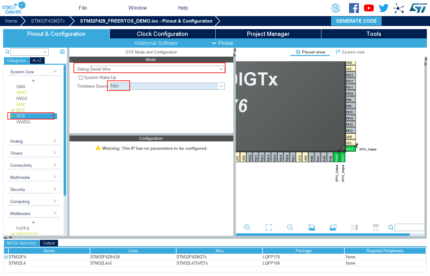Select the Pinout view tab

click(x=310, y=52)
